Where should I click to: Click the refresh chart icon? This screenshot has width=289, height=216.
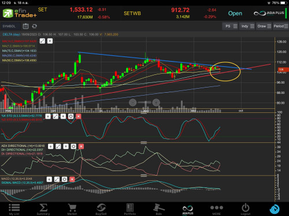35,26
